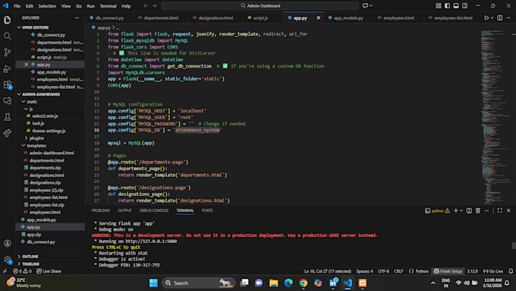
Task: Open the Testing flask icon view
Action: 8,117
